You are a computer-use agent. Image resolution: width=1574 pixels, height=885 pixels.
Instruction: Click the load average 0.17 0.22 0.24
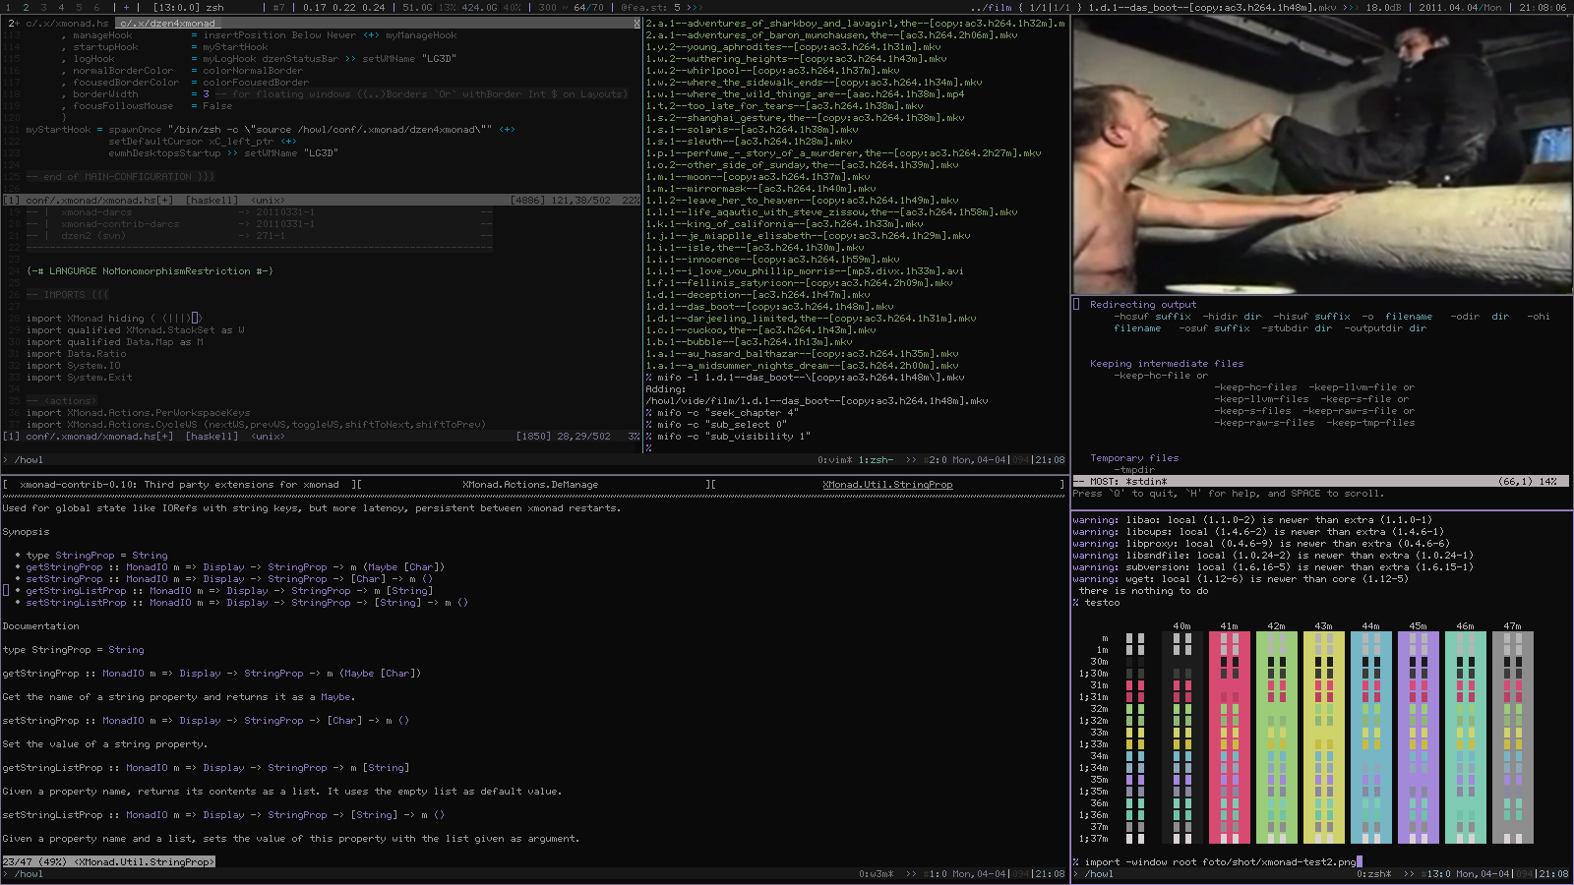tap(344, 7)
